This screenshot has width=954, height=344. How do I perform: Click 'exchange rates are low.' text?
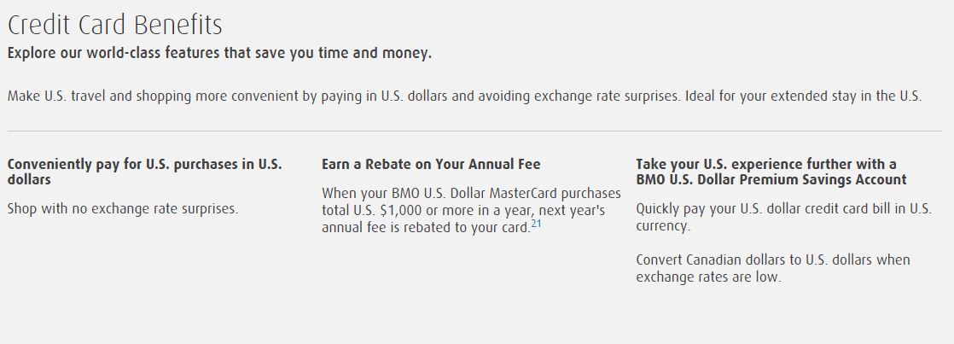pyautogui.click(x=709, y=277)
